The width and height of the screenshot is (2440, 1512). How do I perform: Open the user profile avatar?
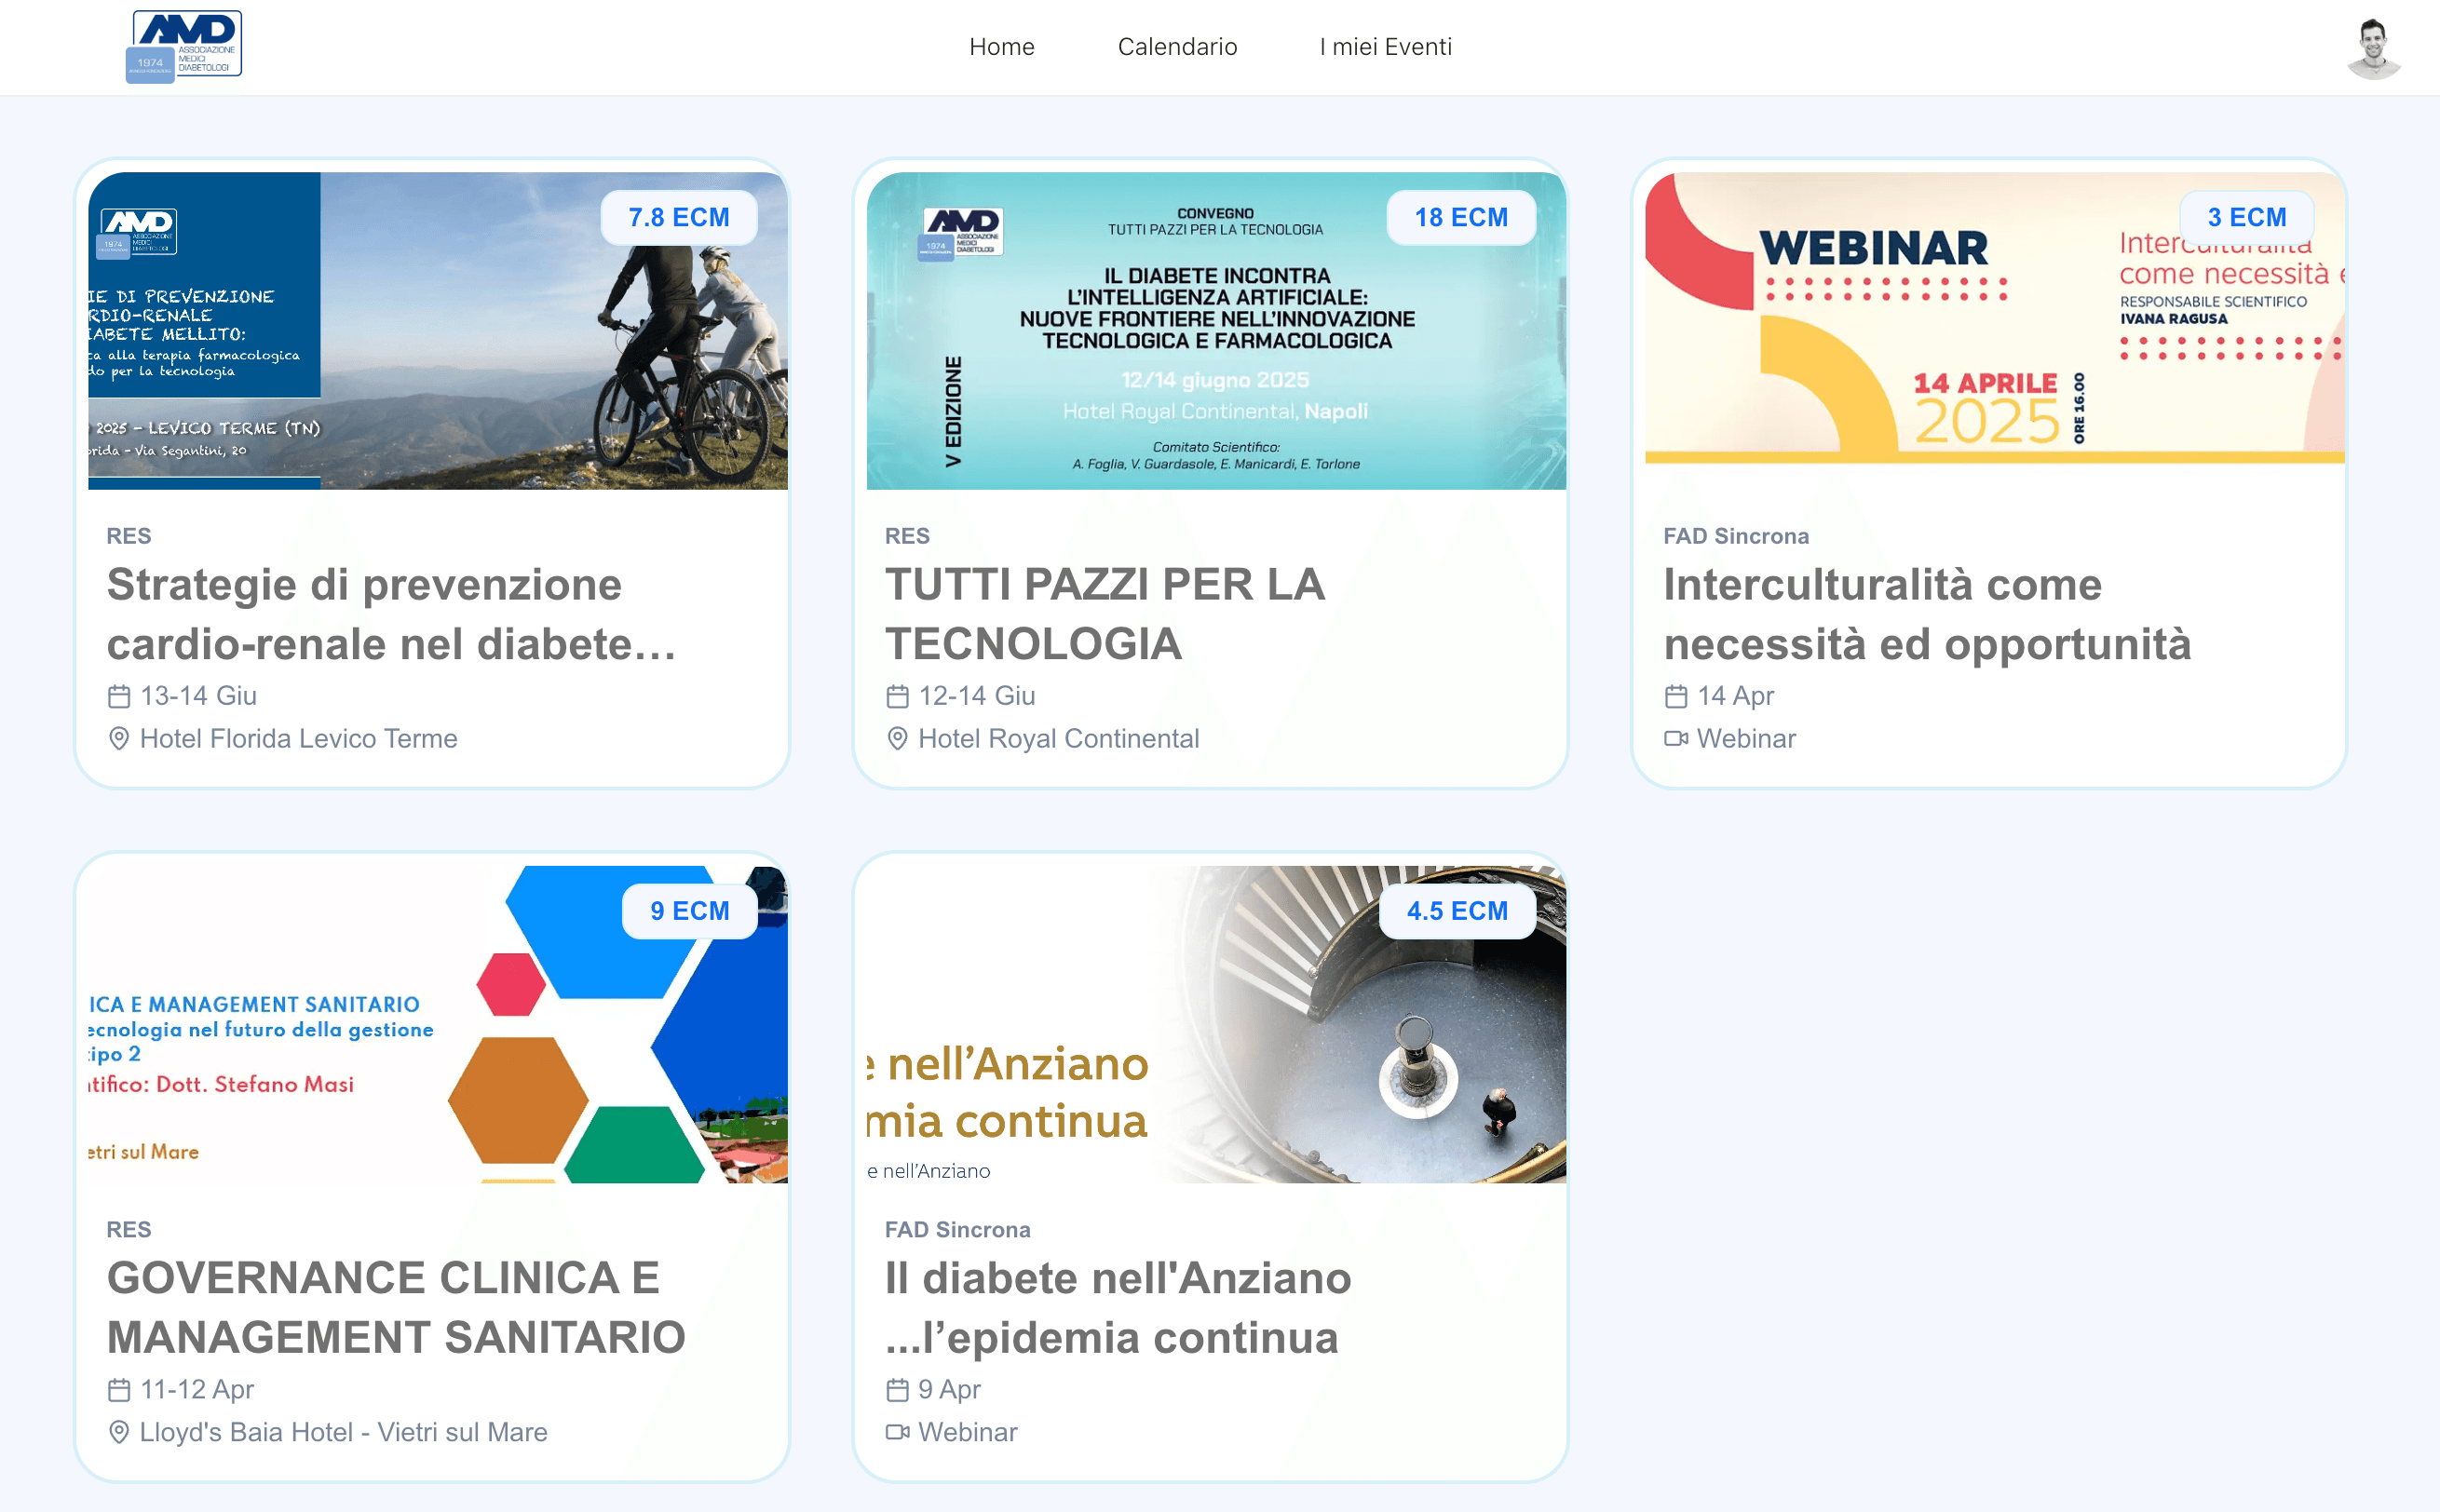[x=2372, y=48]
